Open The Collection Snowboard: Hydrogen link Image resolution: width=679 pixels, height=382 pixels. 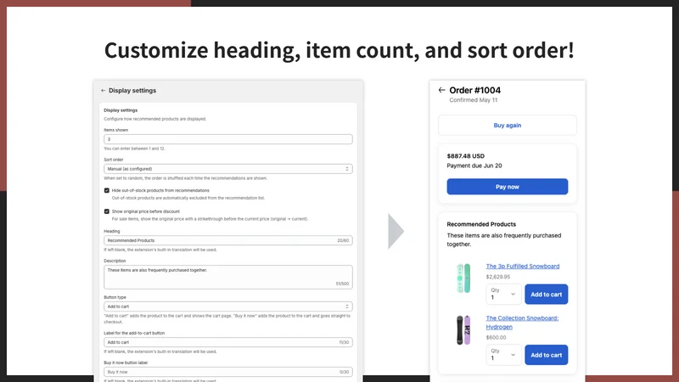point(522,323)
